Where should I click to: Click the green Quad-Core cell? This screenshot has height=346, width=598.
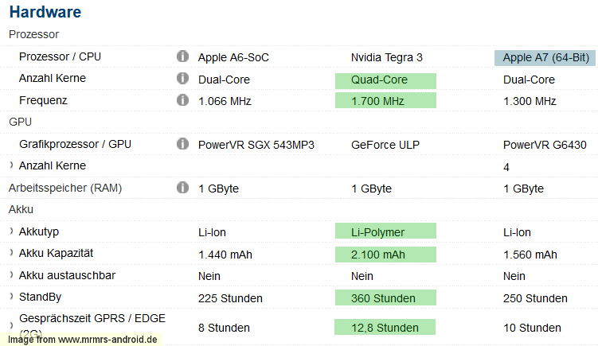385,81
